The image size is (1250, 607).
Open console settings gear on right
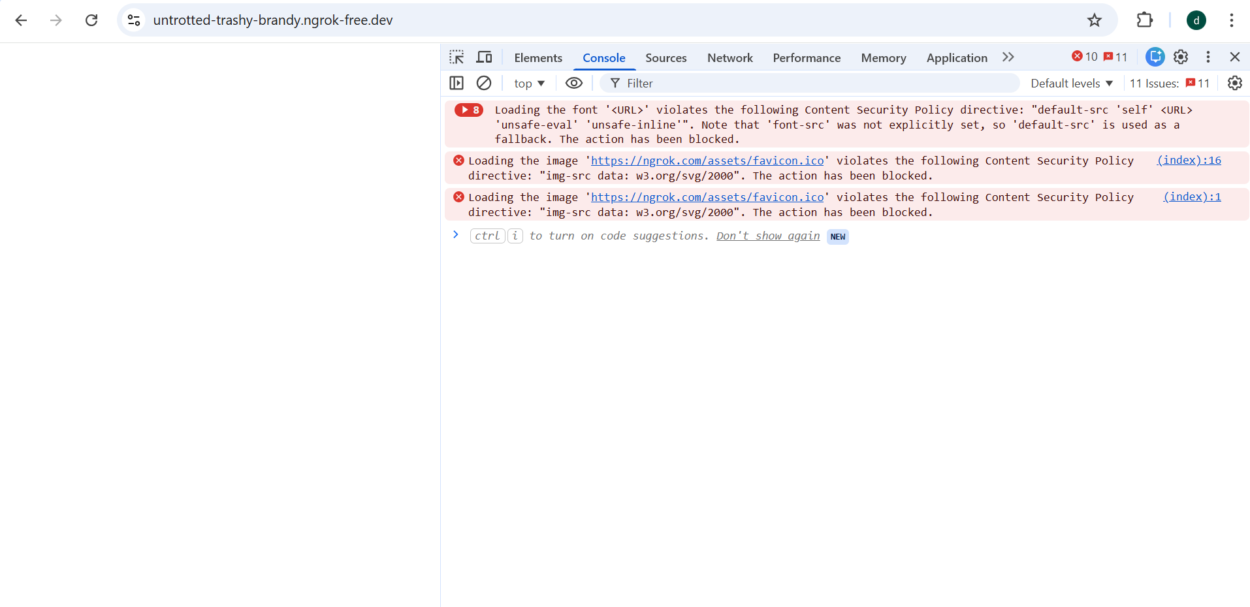click(1234, 83)
